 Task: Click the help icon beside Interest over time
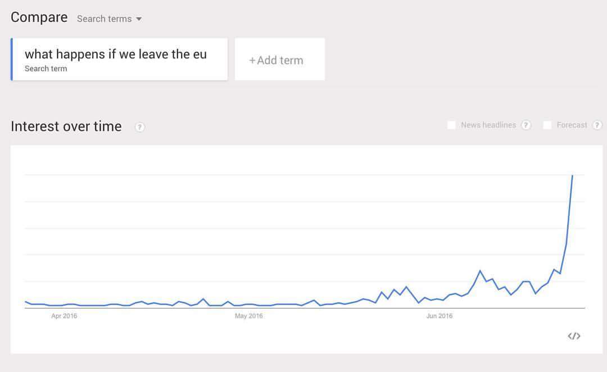(x=140, y=127)
